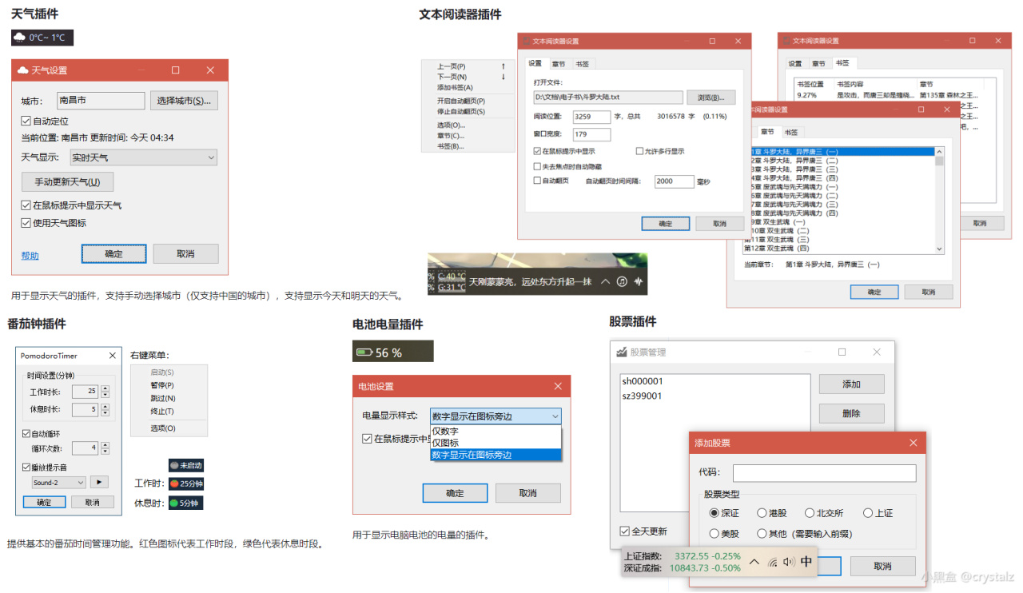Enable 失去焦点时自动隐藏 checkbox
Image resolution: width=1023 pixels, height=593 pixels.
[537, 166]
